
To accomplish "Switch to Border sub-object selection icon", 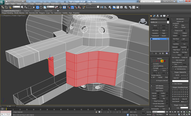I will [x=159, y=61].
